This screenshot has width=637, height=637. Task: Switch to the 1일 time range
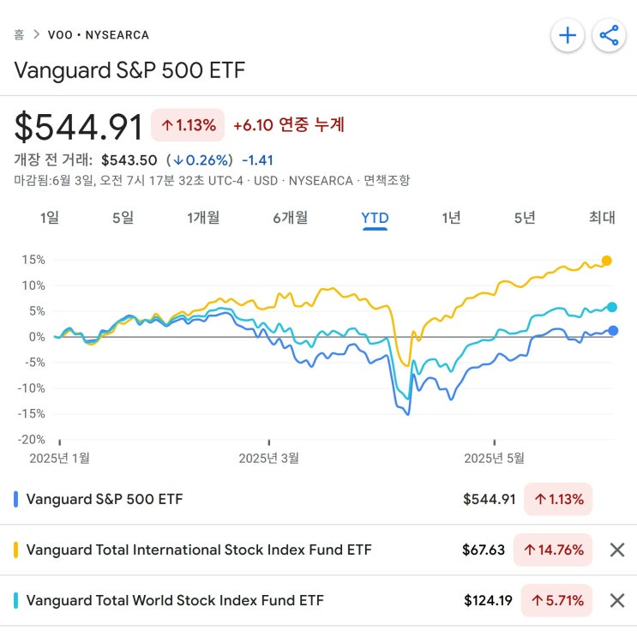coord(50,218)
